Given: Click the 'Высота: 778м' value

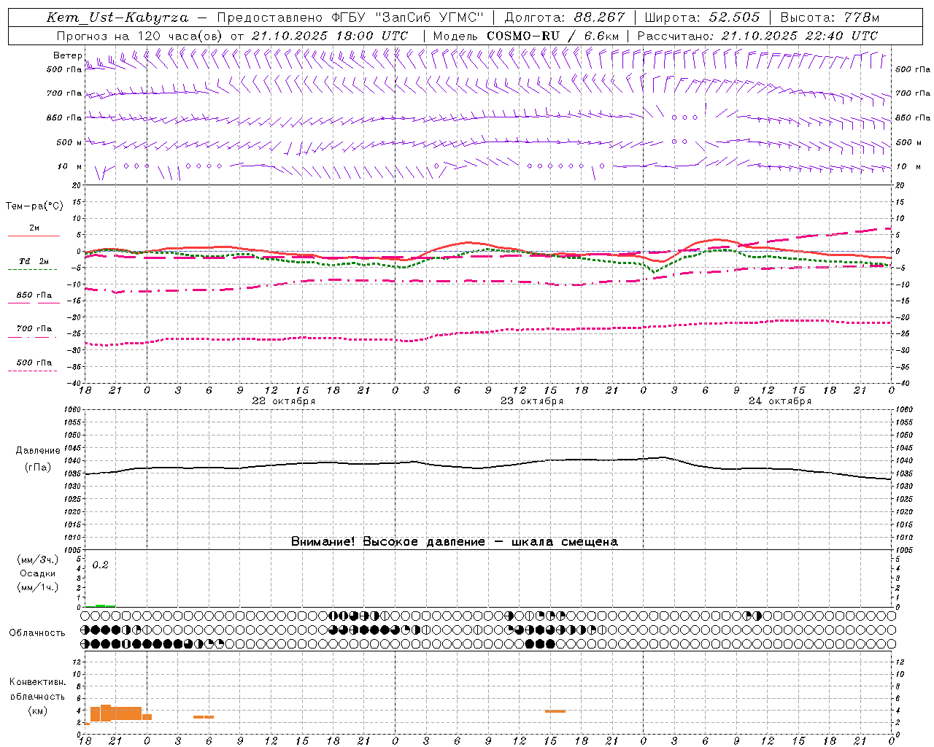Looking at the screenshot, I should point(830,18).
